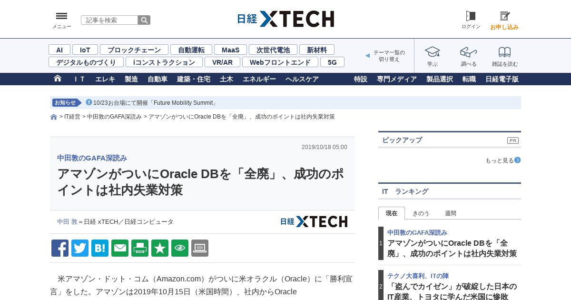Open ranking 1 article about Oracle DB
Screen dimensions: 571x300
452,248
